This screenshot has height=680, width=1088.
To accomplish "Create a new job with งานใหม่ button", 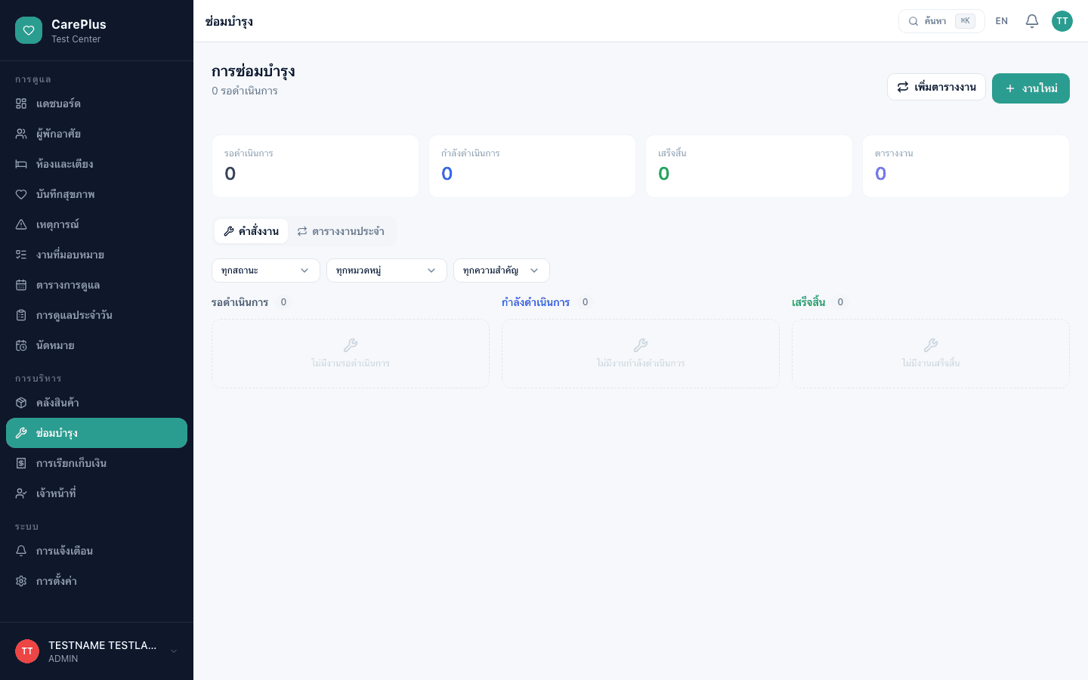I will coord(1031,88).
